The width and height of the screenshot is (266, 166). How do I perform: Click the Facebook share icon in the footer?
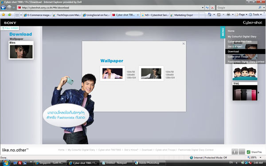click(x=235, y=151)
